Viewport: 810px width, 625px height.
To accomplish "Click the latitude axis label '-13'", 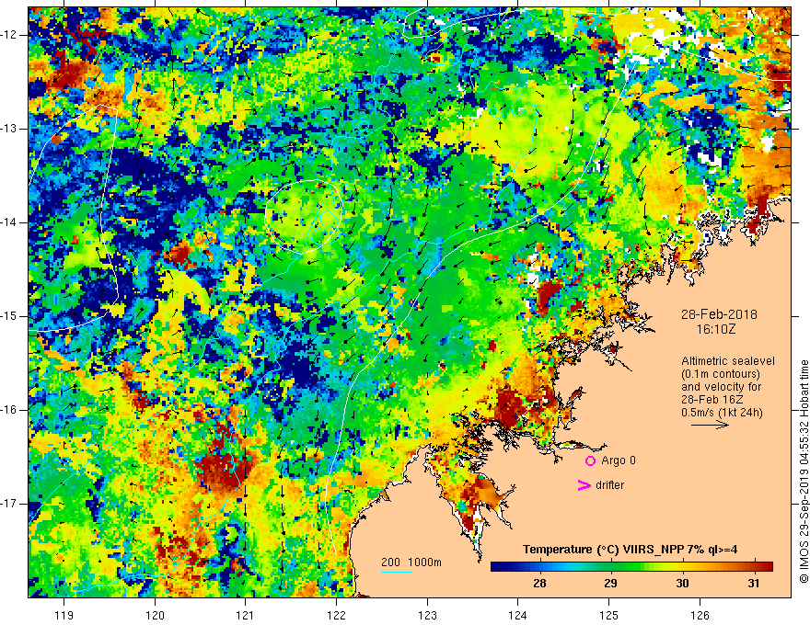I will pyautogui.click(x=9, y=129).
